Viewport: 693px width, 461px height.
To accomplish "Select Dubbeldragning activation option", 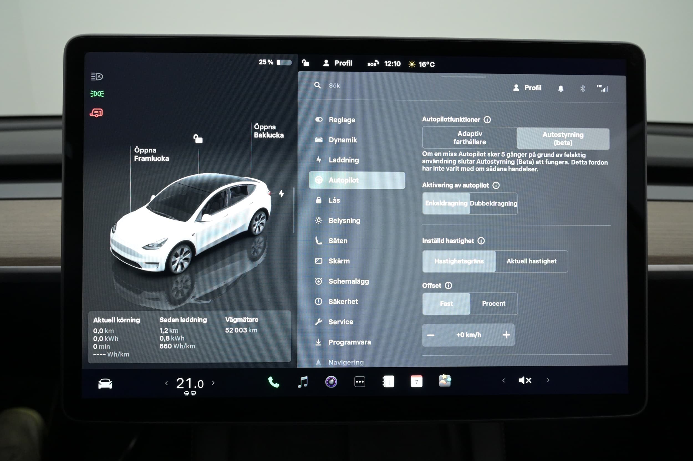I will click(493, 203).
